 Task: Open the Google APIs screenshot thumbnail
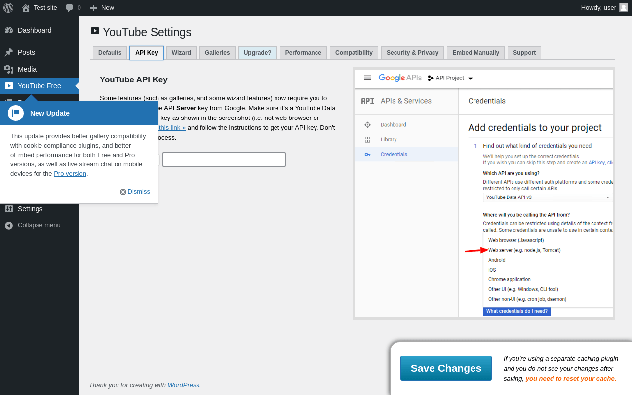tap(484, 194)
